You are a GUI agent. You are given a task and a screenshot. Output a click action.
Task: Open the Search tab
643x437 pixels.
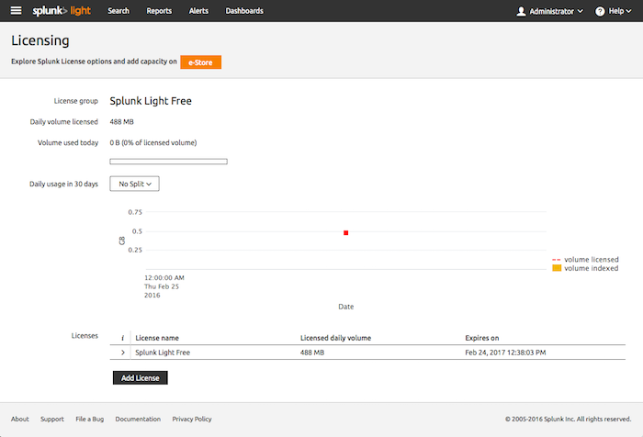118,11
